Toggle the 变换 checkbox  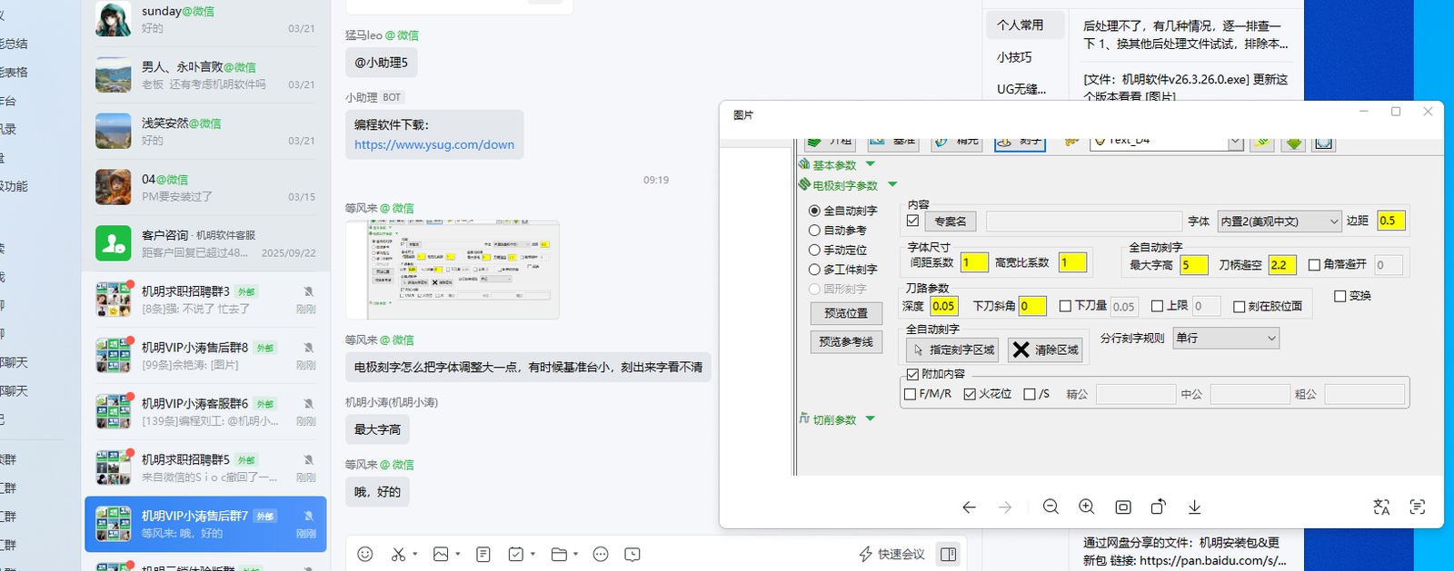[x=1339, y=297]
